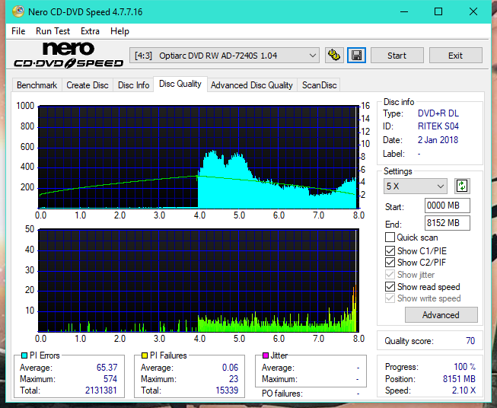Open the drive selection dropdown
This screenshot has width=497, height=408.
(224, 56)
